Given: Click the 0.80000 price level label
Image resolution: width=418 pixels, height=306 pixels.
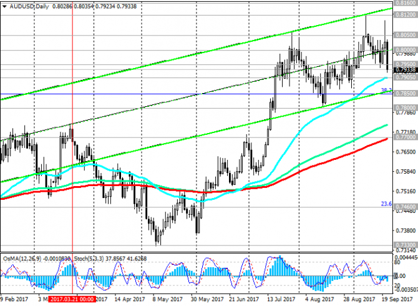Looking at the screenshot, I should 406,50.
